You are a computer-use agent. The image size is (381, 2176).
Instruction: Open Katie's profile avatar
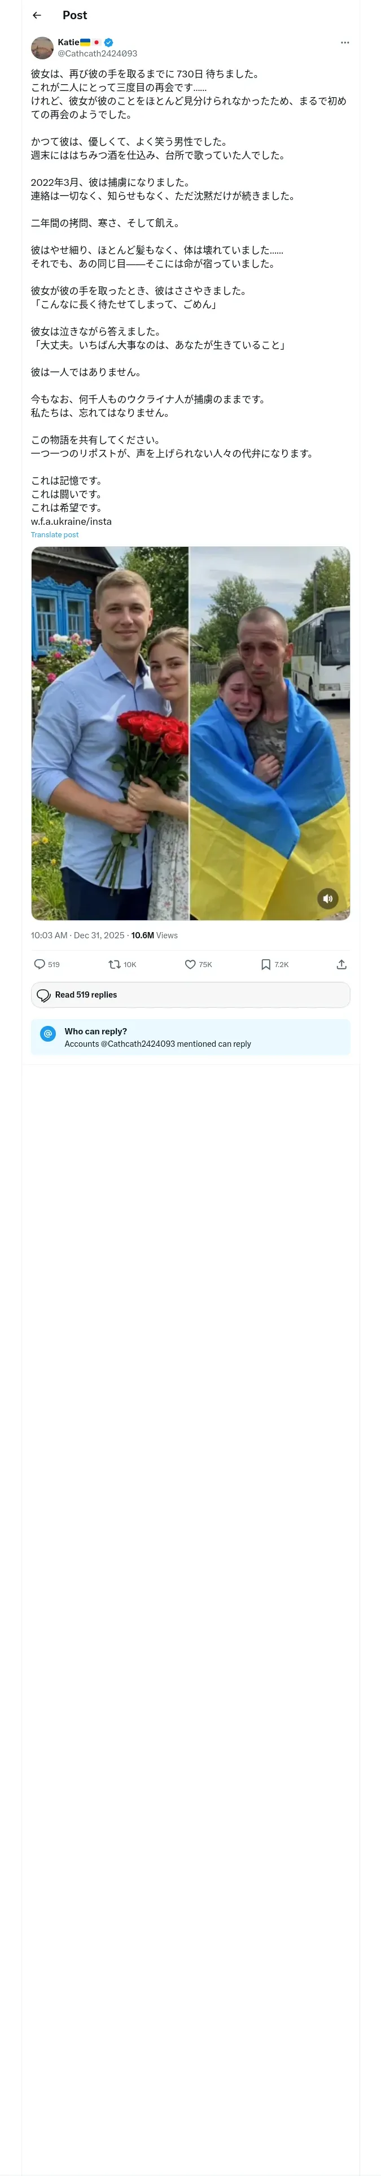click(42, 47)
